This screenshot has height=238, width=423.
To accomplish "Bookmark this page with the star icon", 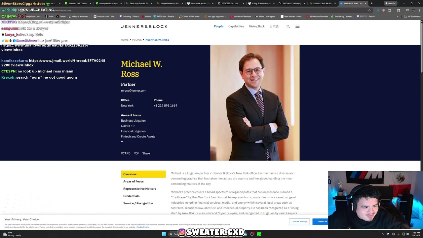I will (369, 10).
